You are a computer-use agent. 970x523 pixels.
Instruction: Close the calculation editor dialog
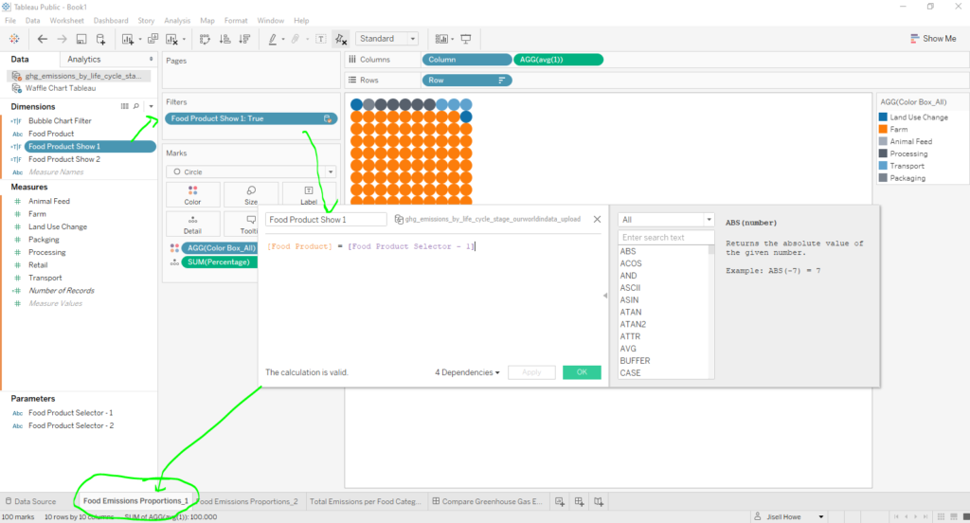(597, 219)
